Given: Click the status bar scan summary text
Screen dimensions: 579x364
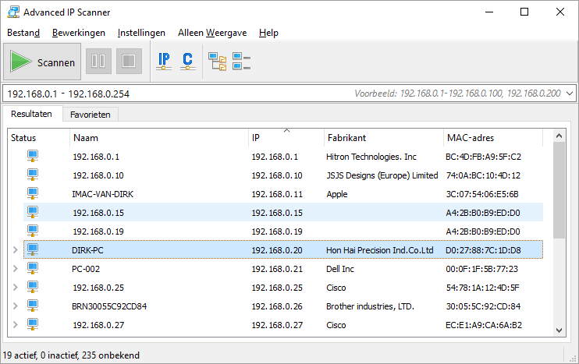Looking at the screenshot, I should 71,355.
